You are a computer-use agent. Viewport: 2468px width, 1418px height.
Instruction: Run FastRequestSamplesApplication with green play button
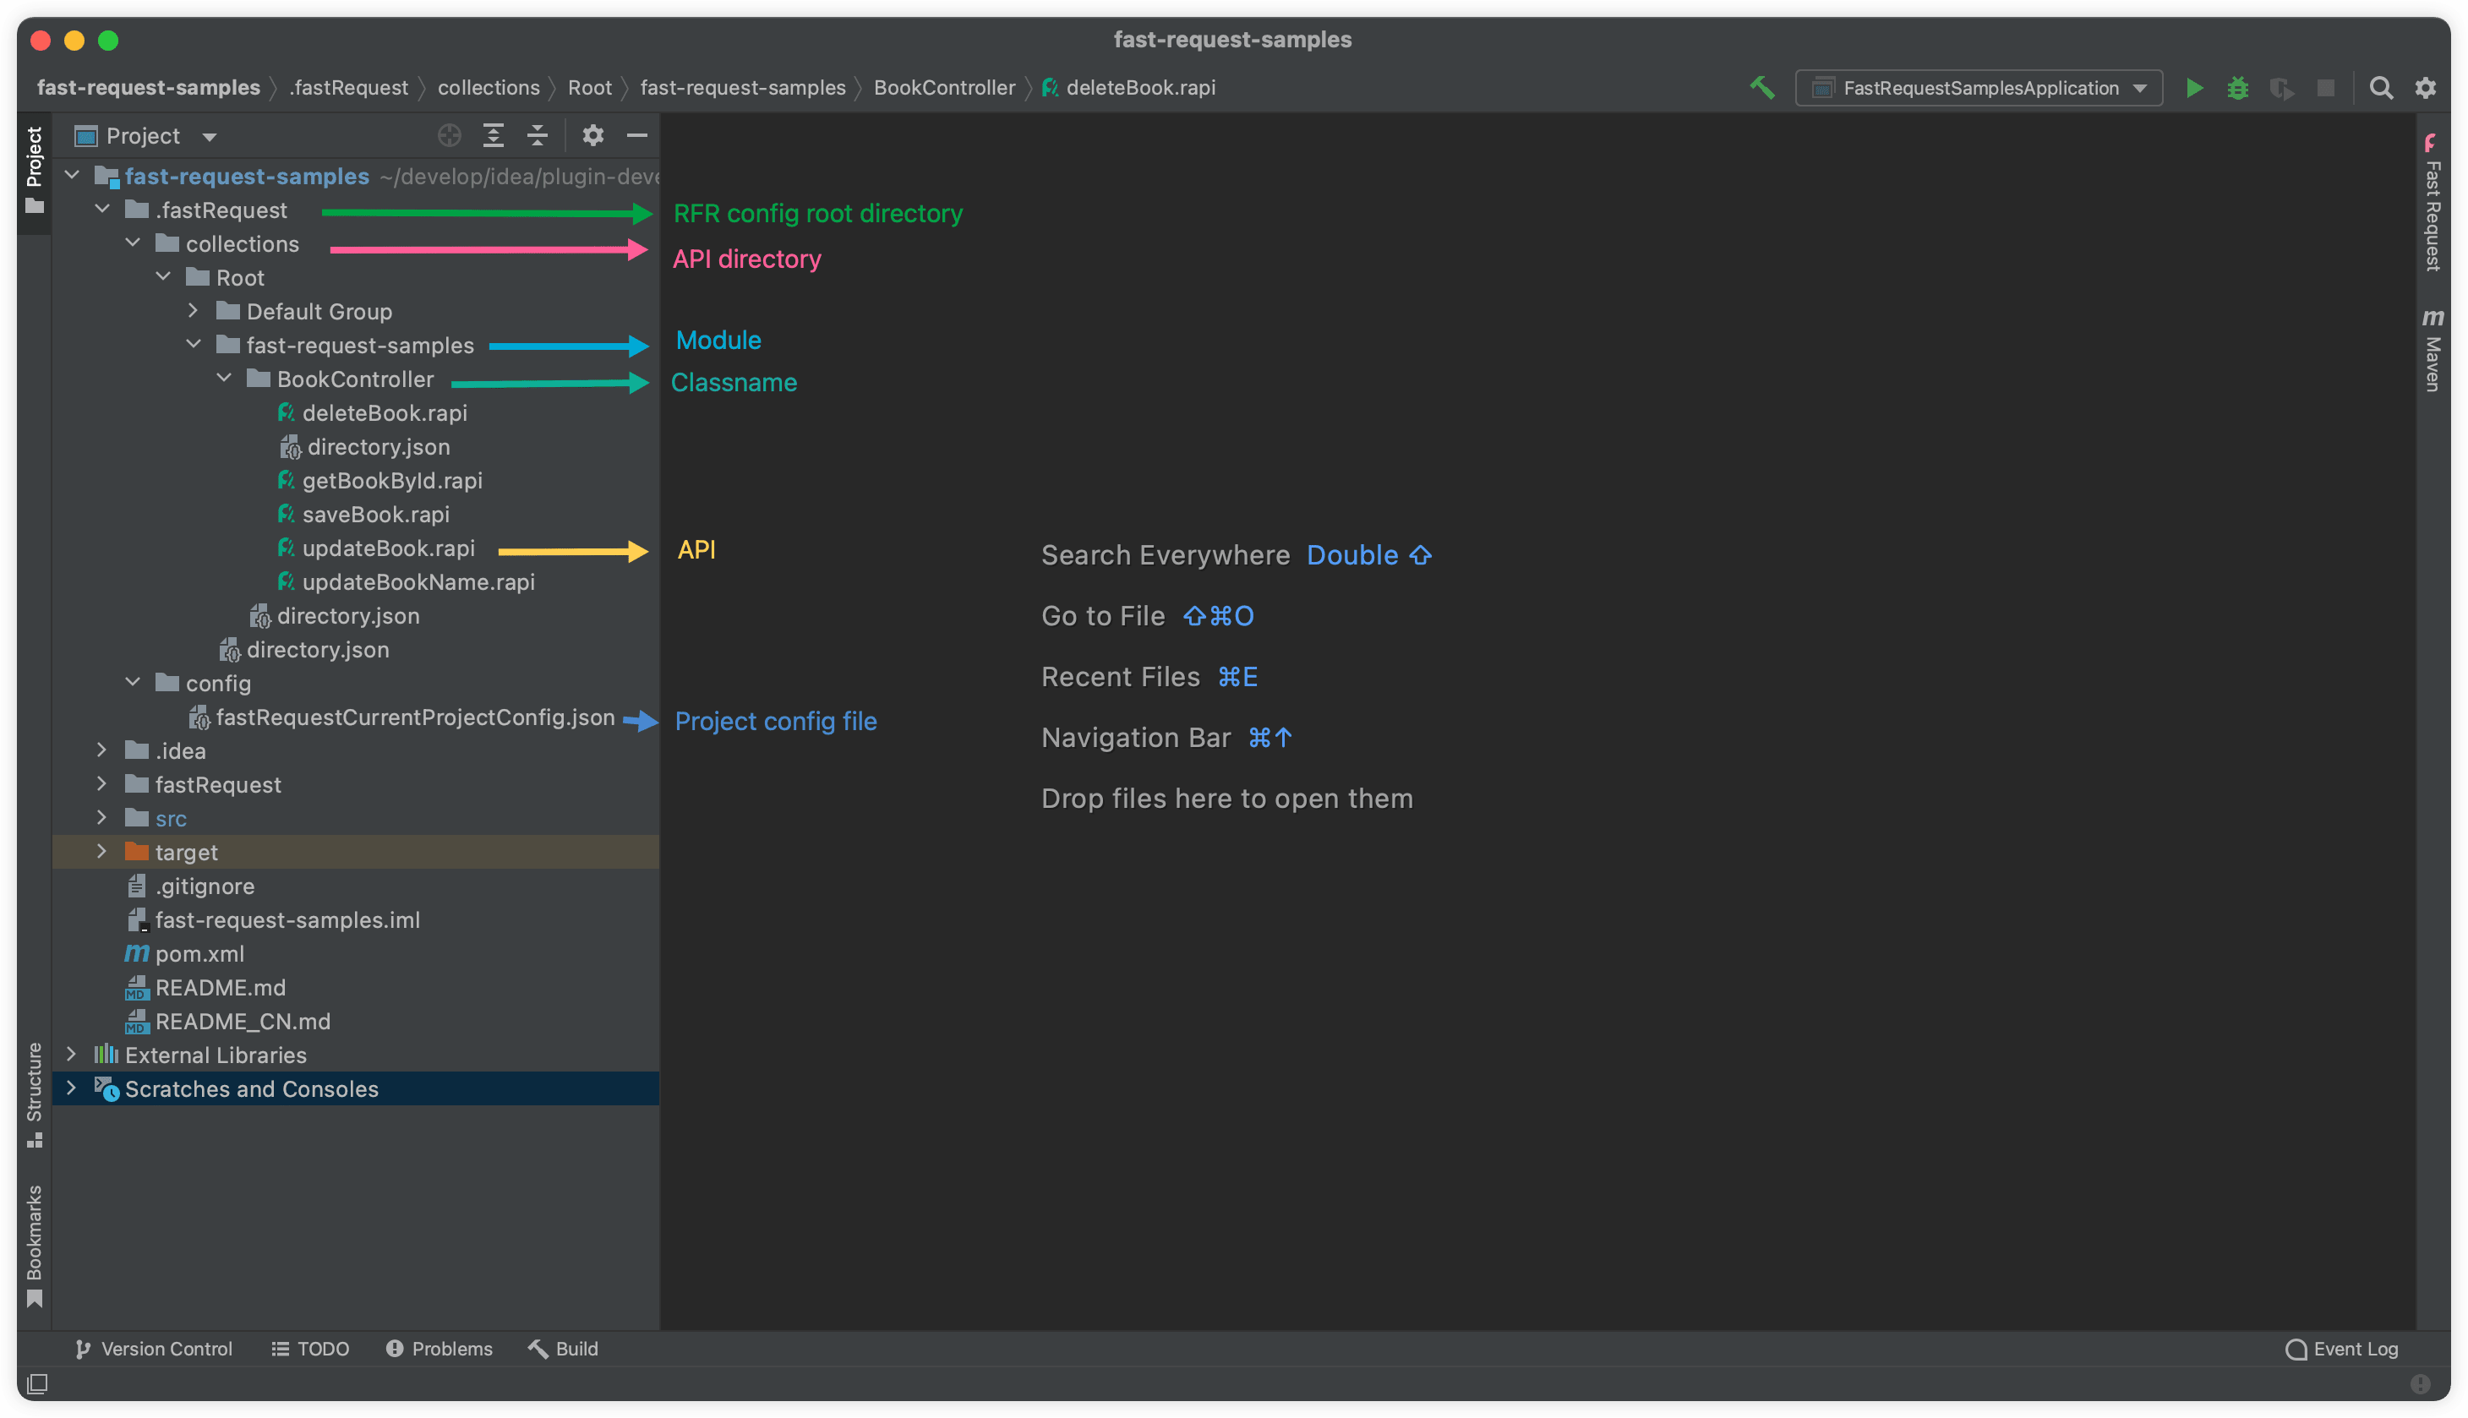(2193, 88)
